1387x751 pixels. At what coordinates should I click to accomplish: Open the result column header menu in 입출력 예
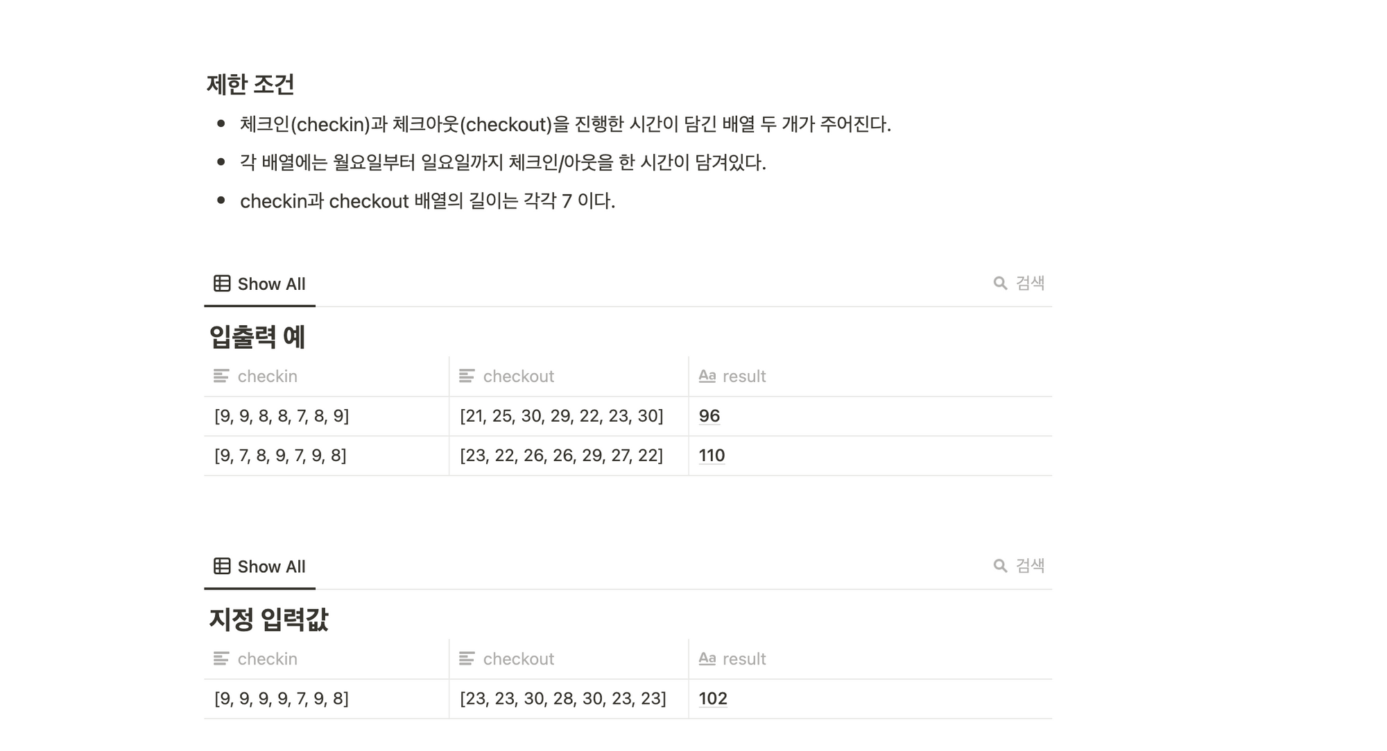870,377
